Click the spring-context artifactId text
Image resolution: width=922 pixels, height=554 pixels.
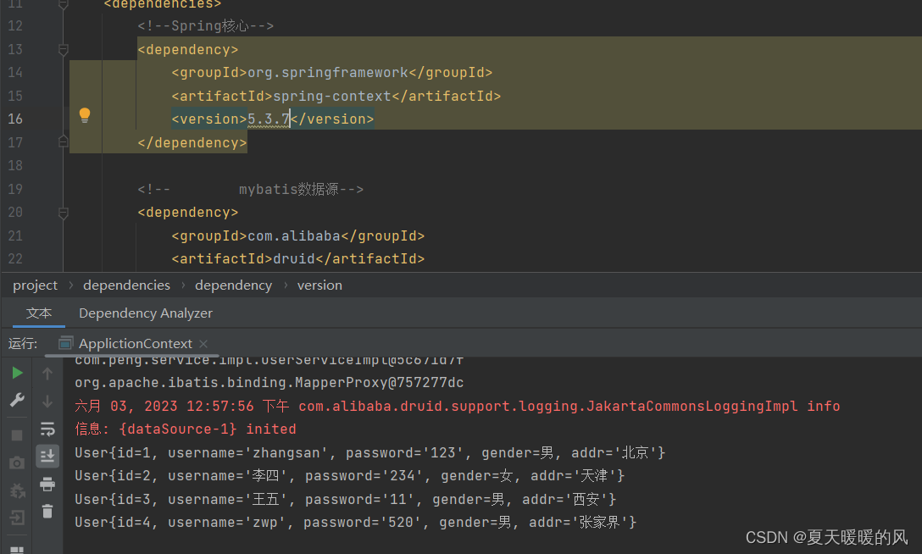click(332, 96)
